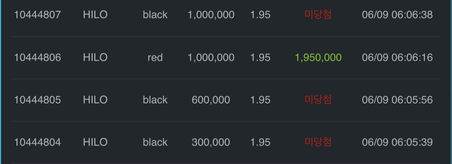This screenshot has height=164, width=452.
Task: Select bet ID 10444806
Action: (37, 58)
